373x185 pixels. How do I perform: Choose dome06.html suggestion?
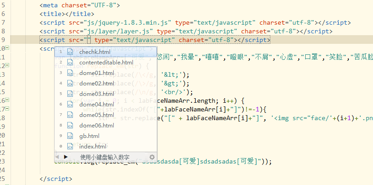[105, 125]
